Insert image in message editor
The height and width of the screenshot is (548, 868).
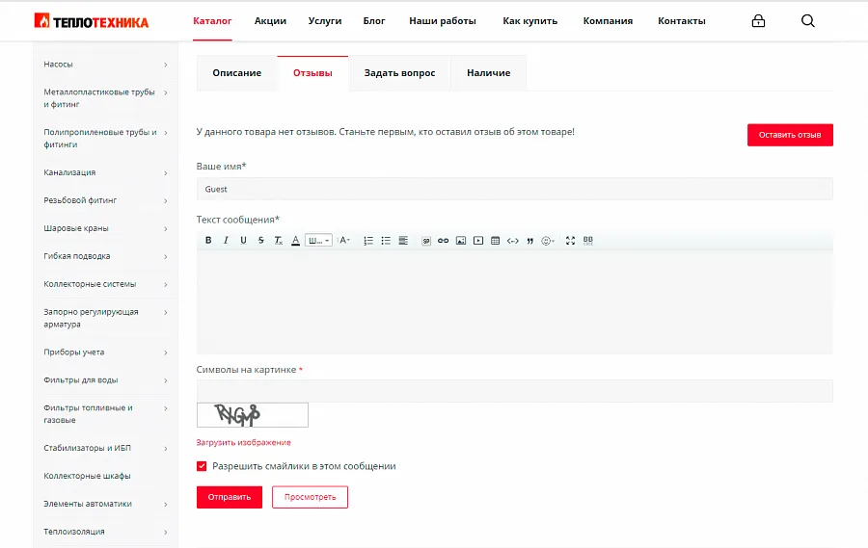461,240
